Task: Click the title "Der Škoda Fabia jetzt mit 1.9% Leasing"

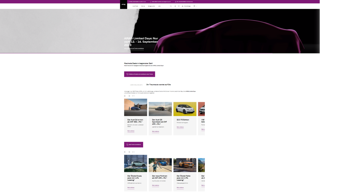Action: click(183, 178)
